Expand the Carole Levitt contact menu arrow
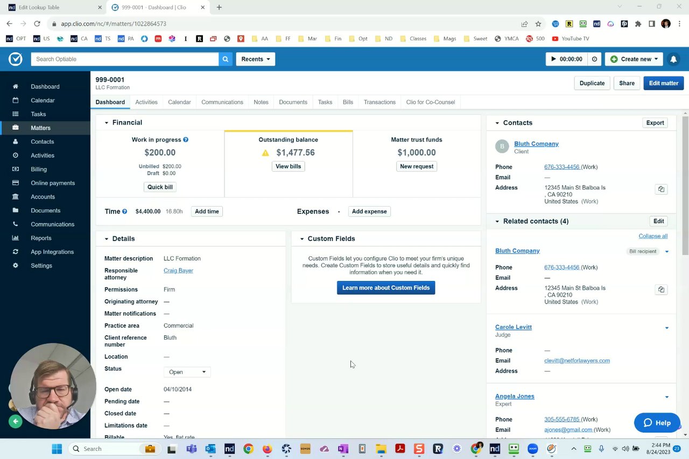Viewport: 689px width, 459px height. tap(667, 328)
